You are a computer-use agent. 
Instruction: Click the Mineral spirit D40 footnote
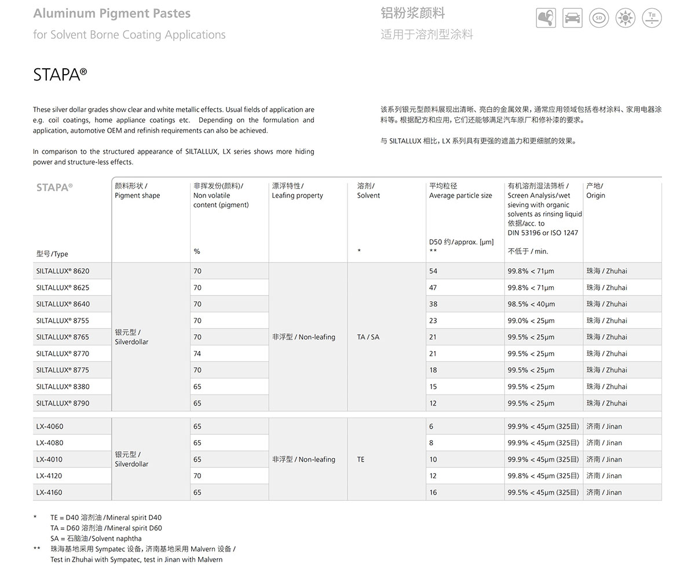click(x=106, y=518)
